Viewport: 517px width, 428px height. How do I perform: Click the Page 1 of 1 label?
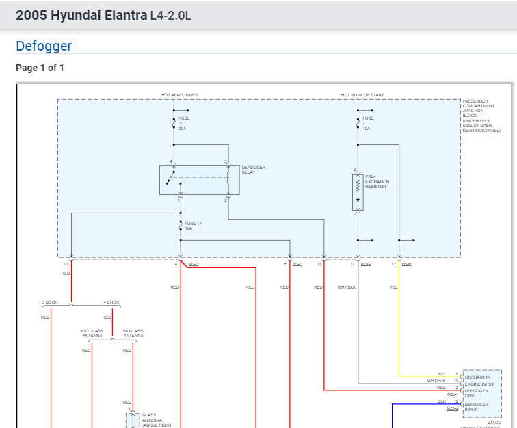40,68
